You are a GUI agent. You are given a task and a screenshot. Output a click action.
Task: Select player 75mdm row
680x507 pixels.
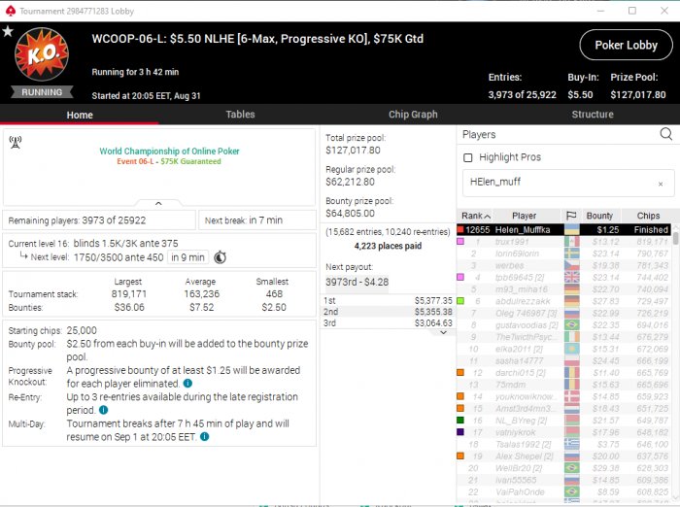tap(563, 385)
